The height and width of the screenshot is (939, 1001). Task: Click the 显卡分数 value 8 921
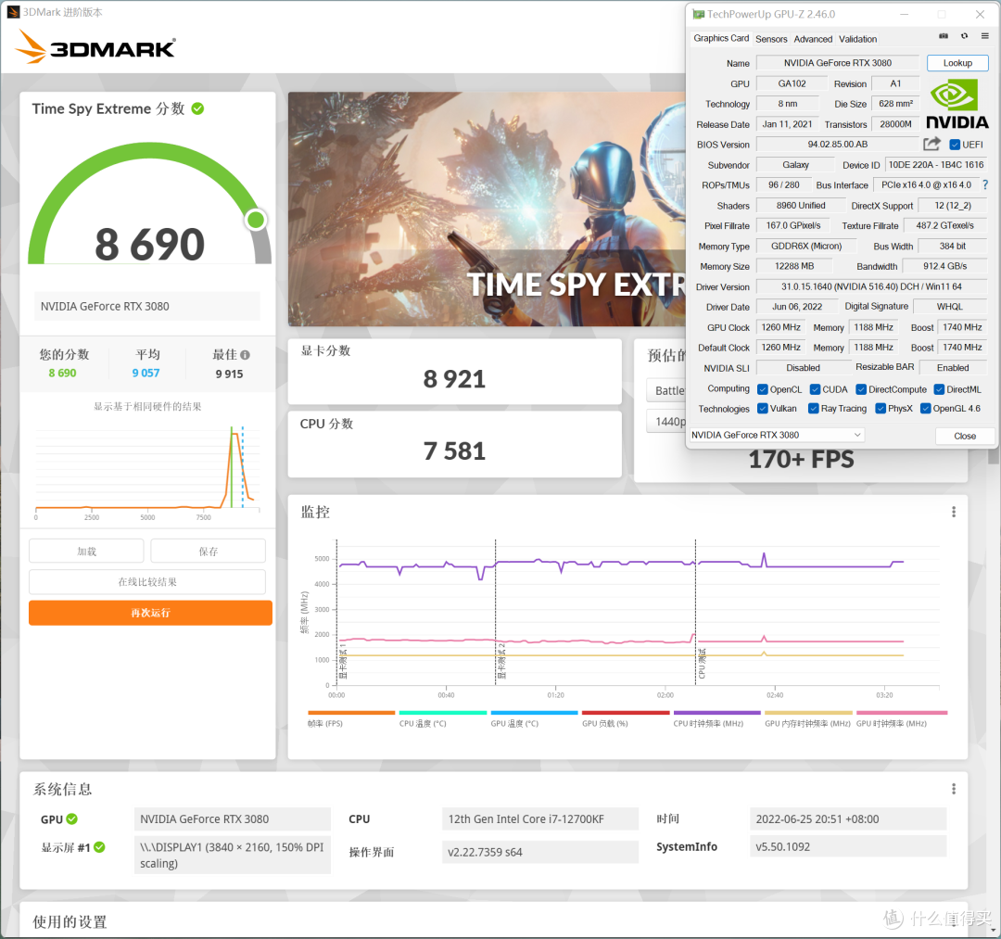point(454,379)
